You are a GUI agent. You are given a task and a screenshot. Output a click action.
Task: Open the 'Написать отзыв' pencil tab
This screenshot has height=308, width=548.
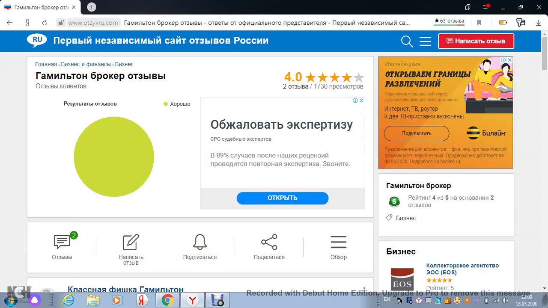click(x=131, y=250)
